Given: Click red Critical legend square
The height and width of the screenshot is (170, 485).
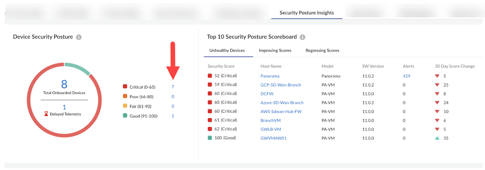Looking at the screenshot, I should tap(125, 87).
